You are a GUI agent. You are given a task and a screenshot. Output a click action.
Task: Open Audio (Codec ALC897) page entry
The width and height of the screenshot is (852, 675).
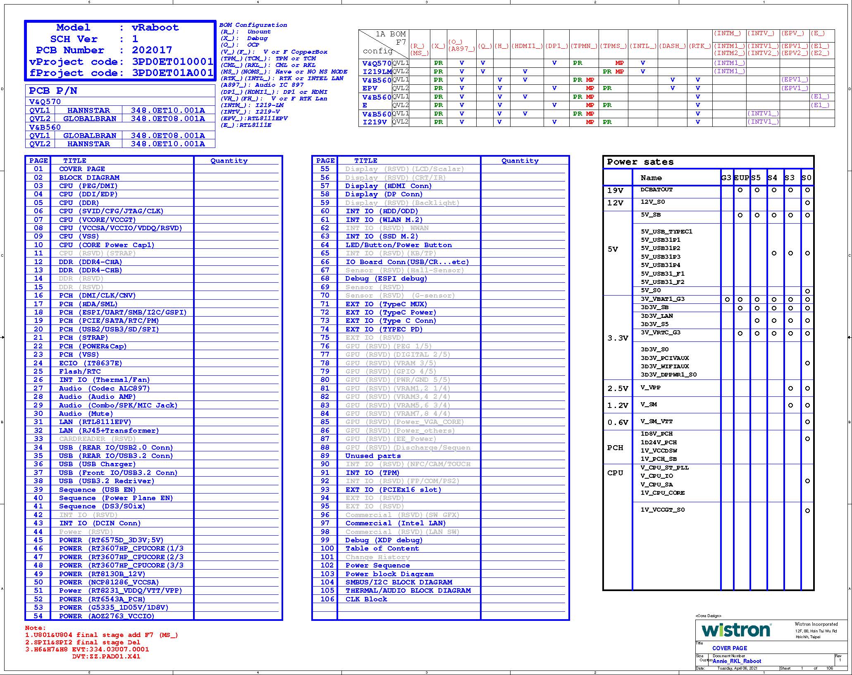point(104,388)
